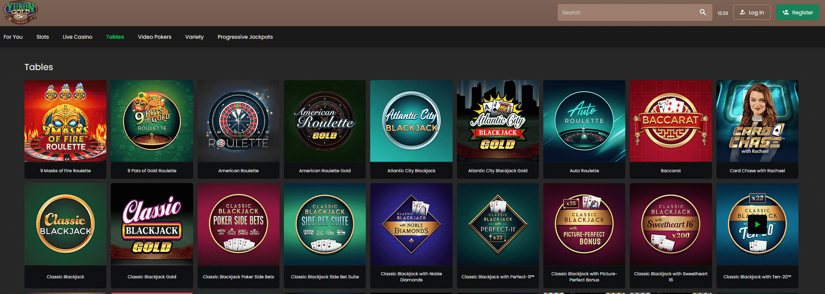Click the 'Classic Blackjack Gold' caption

(152, 277)
